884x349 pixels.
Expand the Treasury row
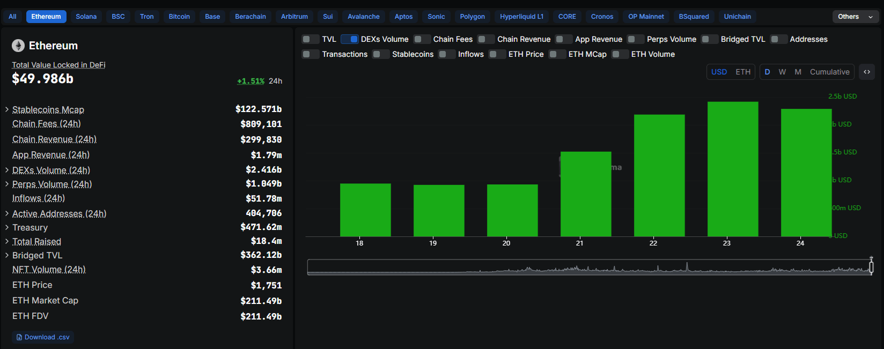[7, 227]
